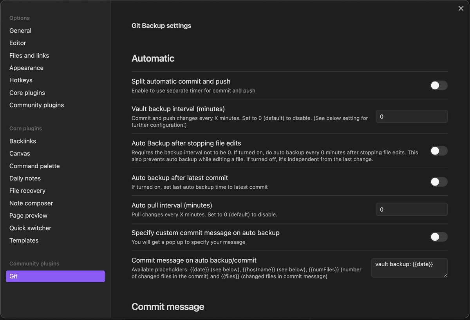Screen dimensions: 470x320
Task: Go to Files and links settings
Action: (x=29, y=56)
